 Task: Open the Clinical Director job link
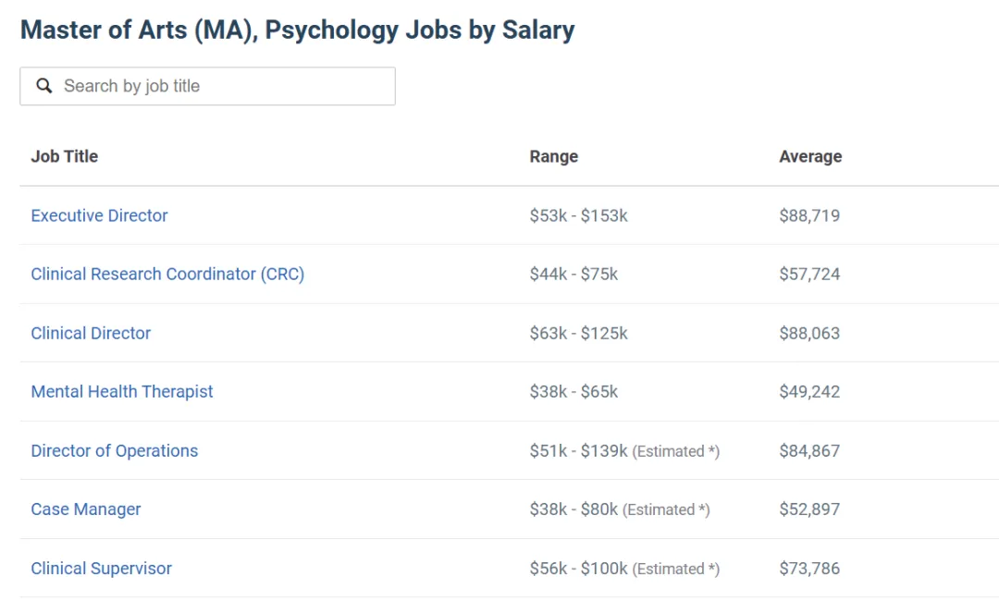91,333
